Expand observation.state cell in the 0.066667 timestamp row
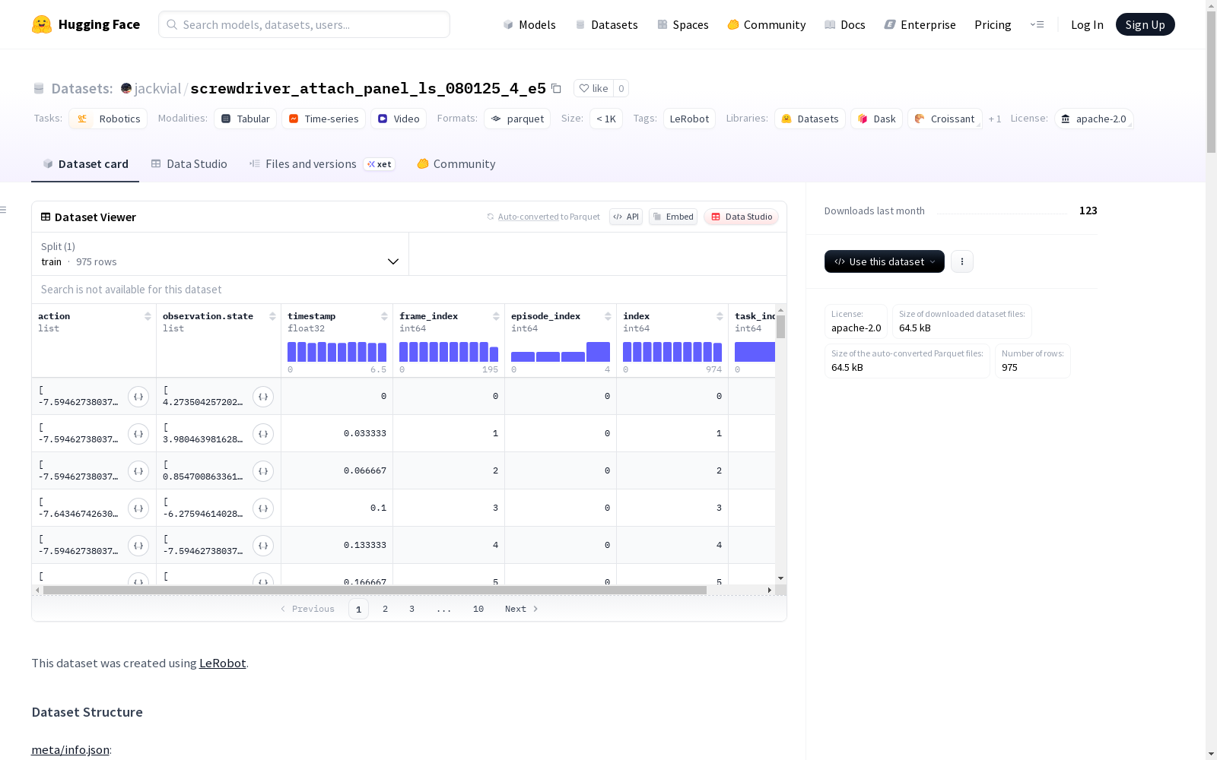1217x760 pixels. (263, 471)
